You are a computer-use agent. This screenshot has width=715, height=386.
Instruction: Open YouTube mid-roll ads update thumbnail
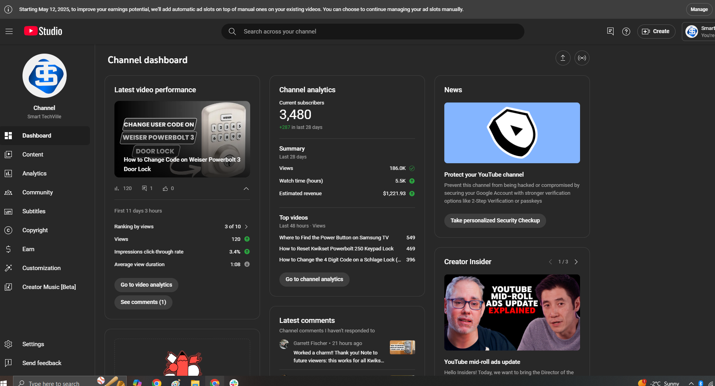[x=512, y=313]
